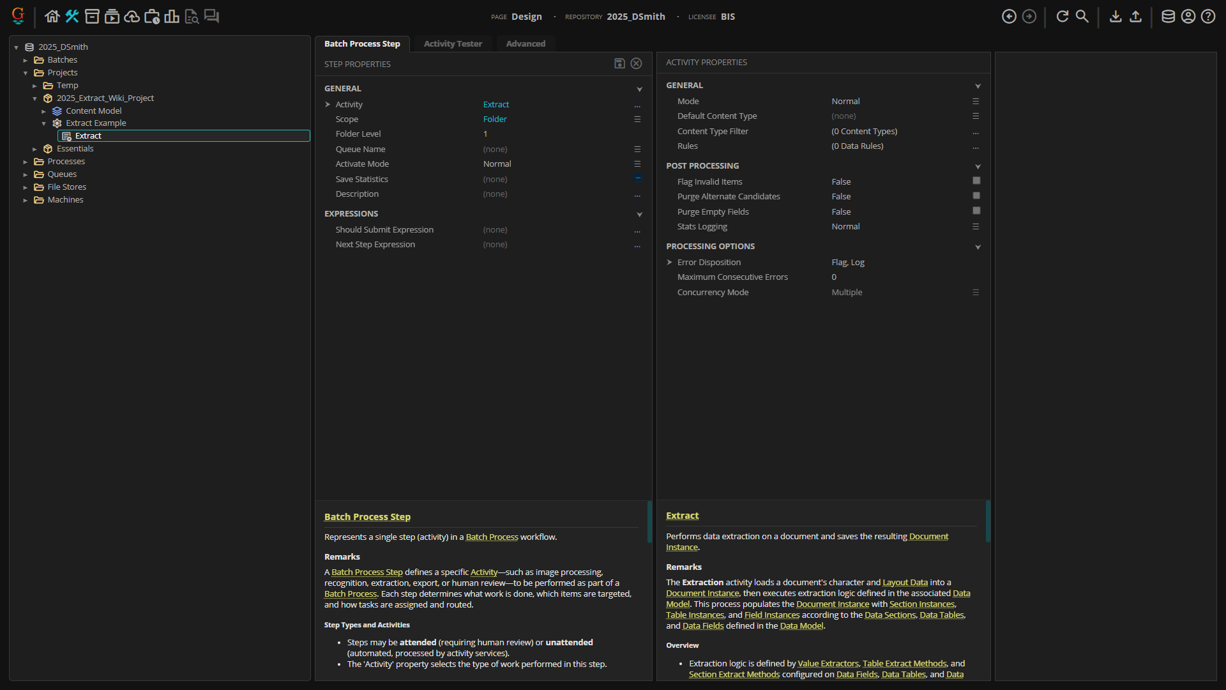Toggle Purge Alternate Candidates checkbox
Image resolution: width=1226 pixels, height=690 pixels.
pyautogui.click(x=976, y=196)
